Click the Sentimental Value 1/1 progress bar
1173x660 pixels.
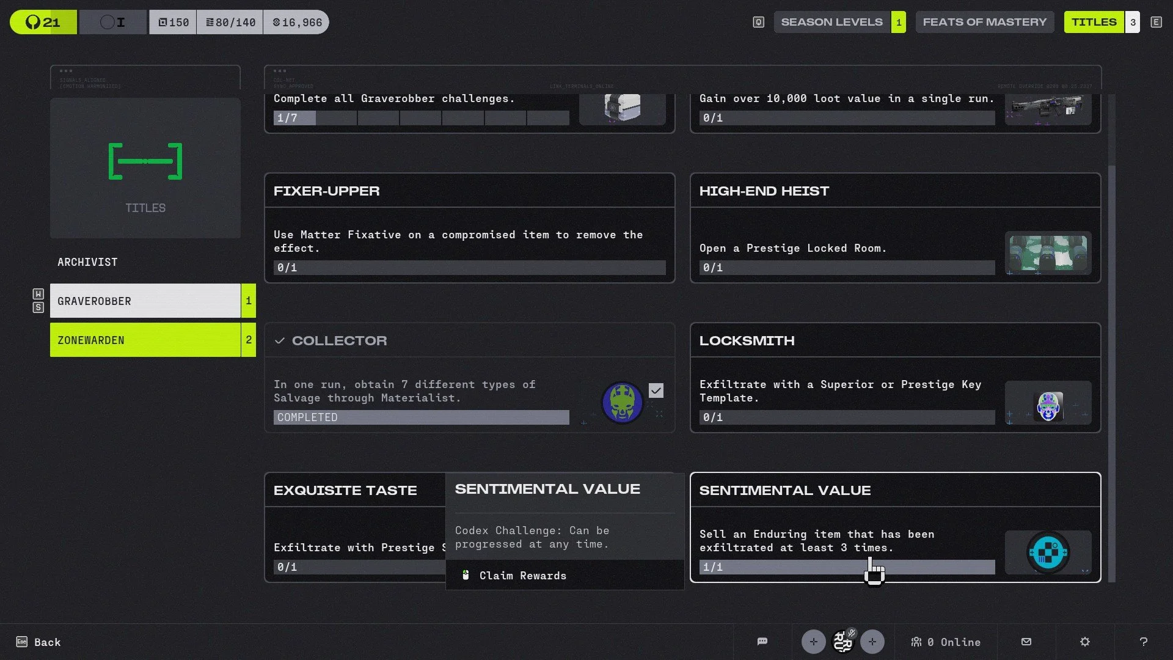click(x=847, y=567)
